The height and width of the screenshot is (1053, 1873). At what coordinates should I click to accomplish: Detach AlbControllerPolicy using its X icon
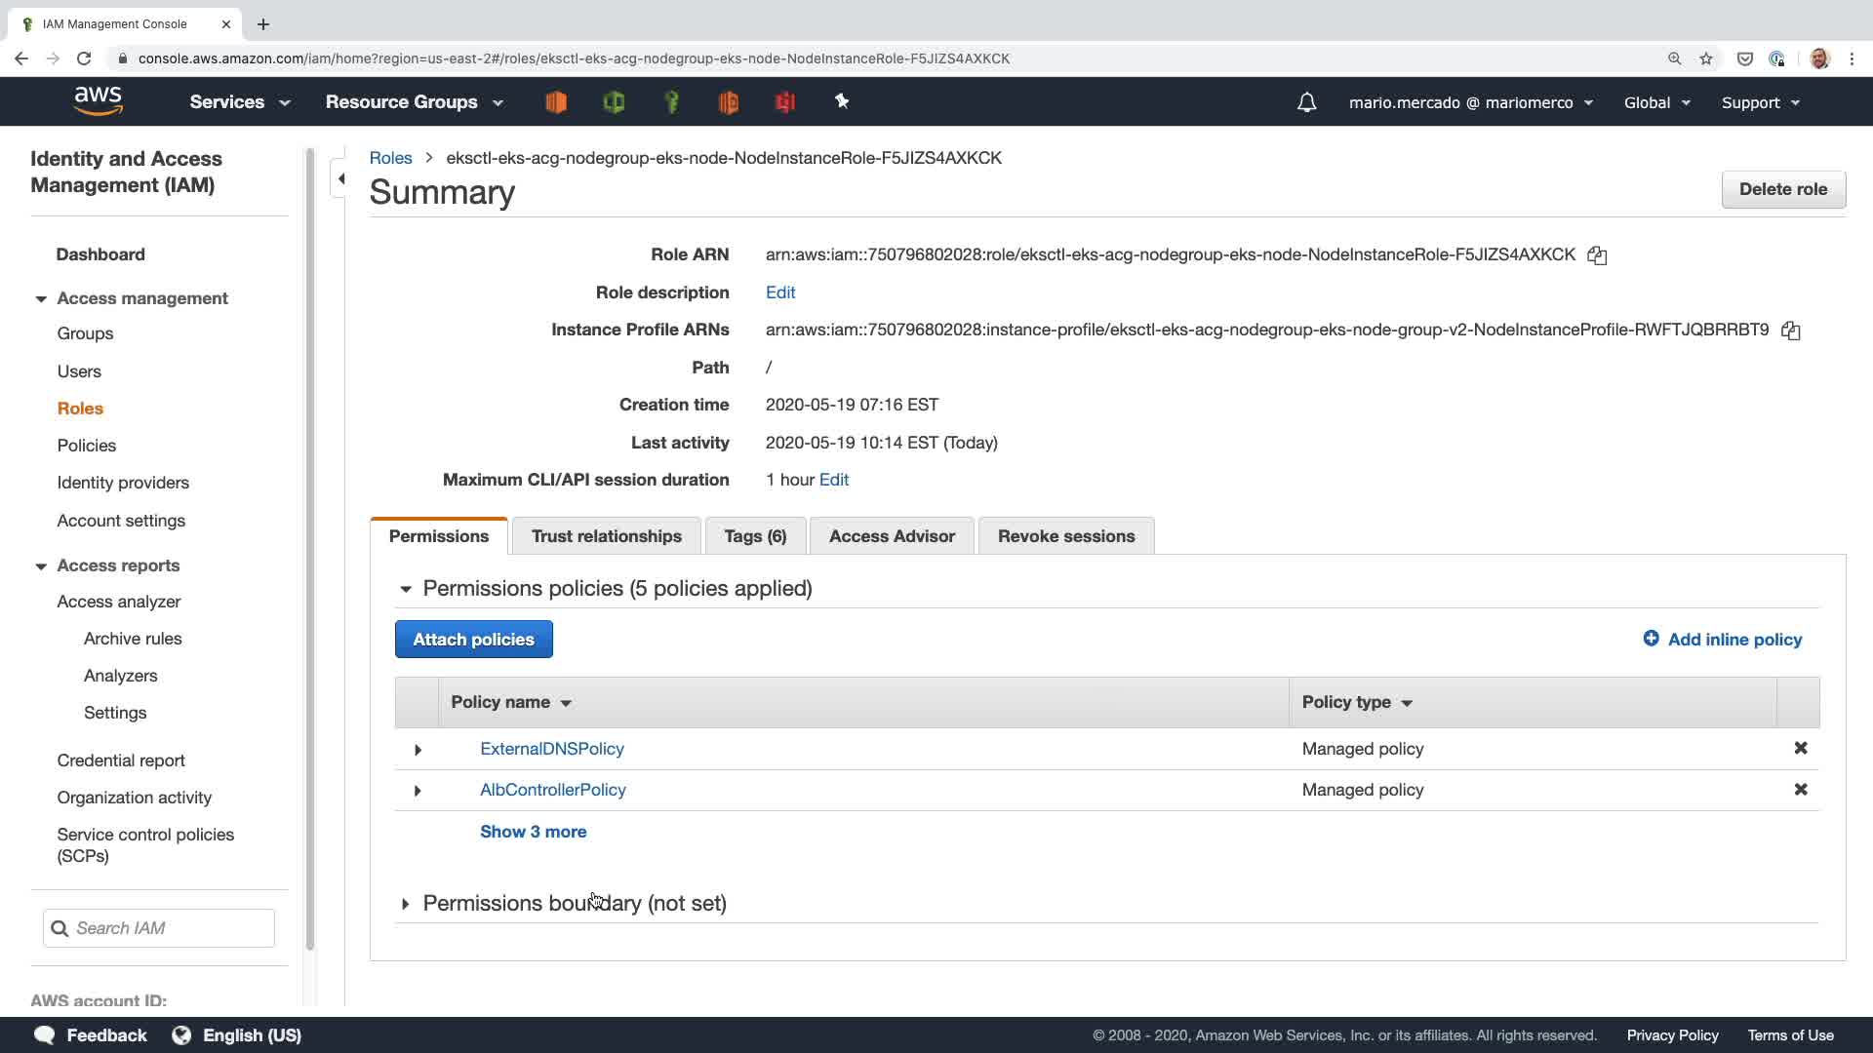[1800, 789]
